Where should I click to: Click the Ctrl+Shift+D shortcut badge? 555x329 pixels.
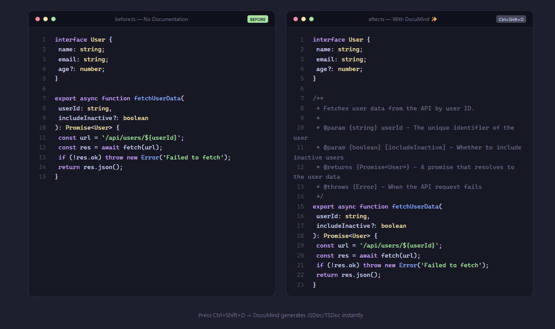[x=511, y=19]
